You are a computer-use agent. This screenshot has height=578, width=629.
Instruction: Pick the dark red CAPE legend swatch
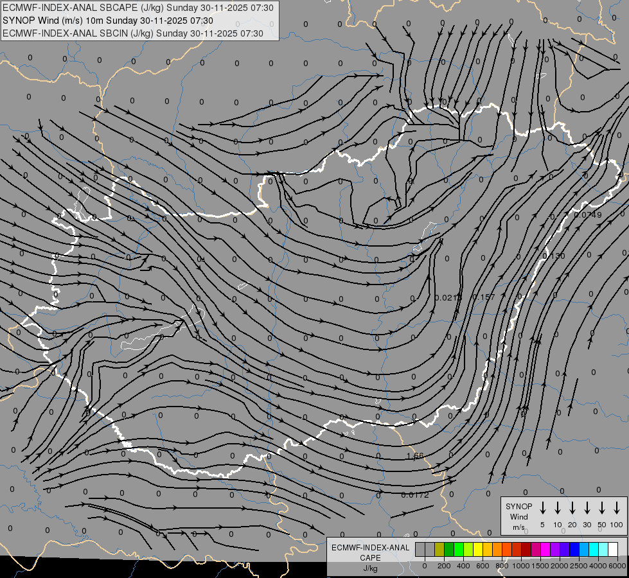[527, 549]
